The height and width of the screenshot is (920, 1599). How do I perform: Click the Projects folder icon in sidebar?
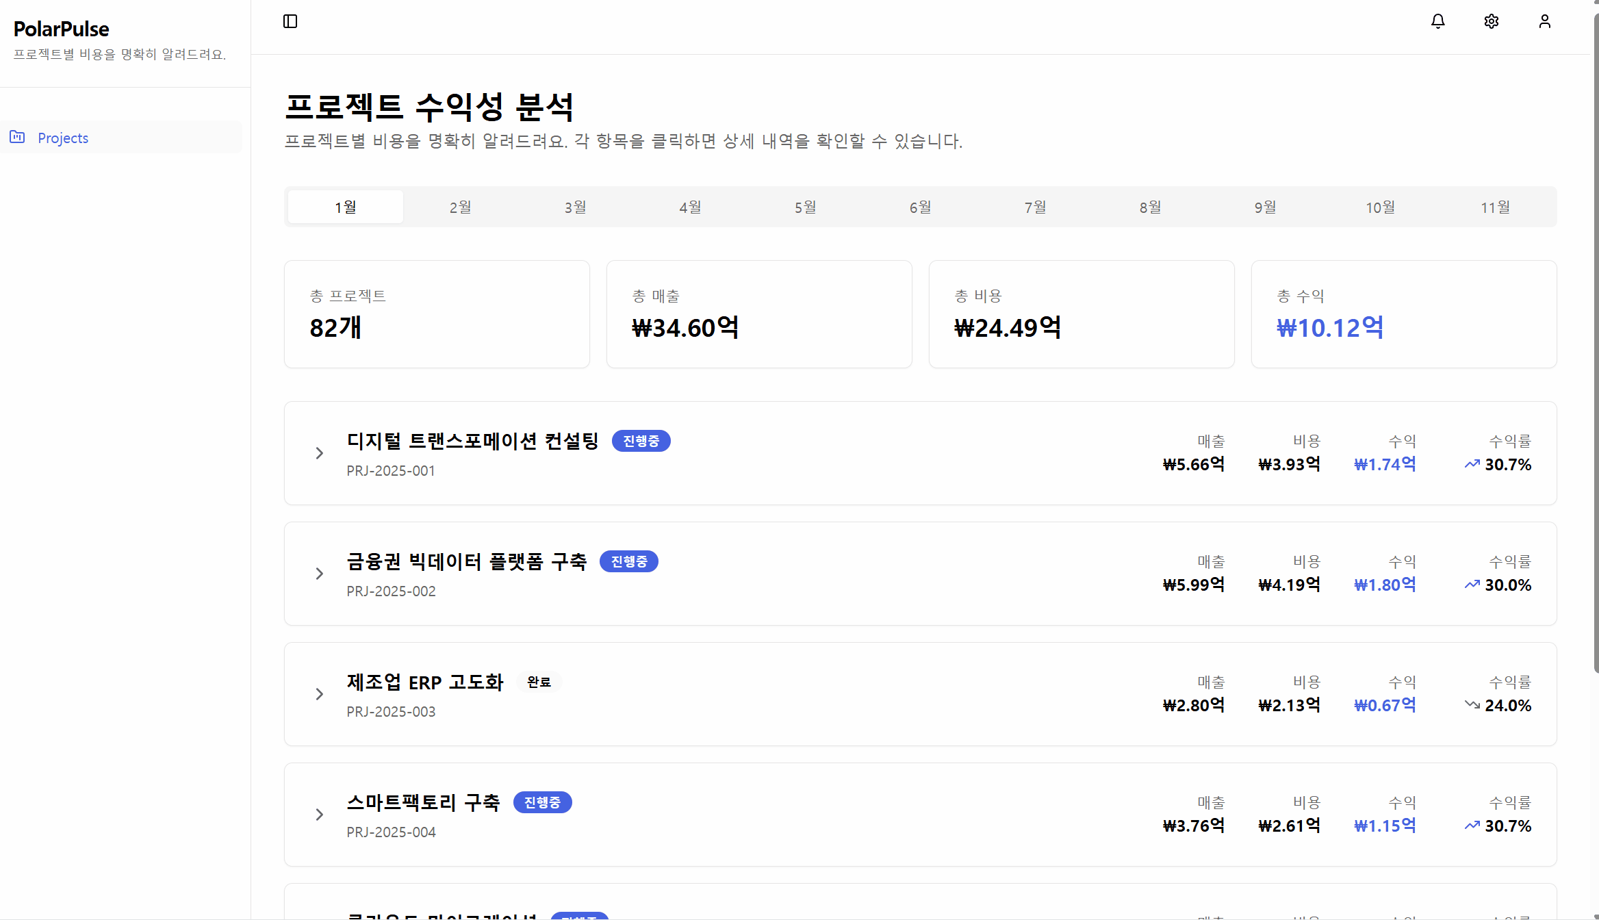coord(17,137)
